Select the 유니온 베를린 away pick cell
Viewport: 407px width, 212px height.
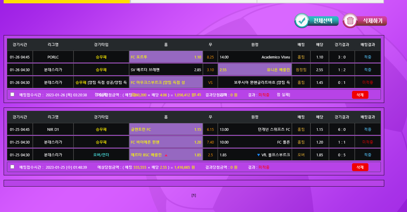click(x=255, y=70)
